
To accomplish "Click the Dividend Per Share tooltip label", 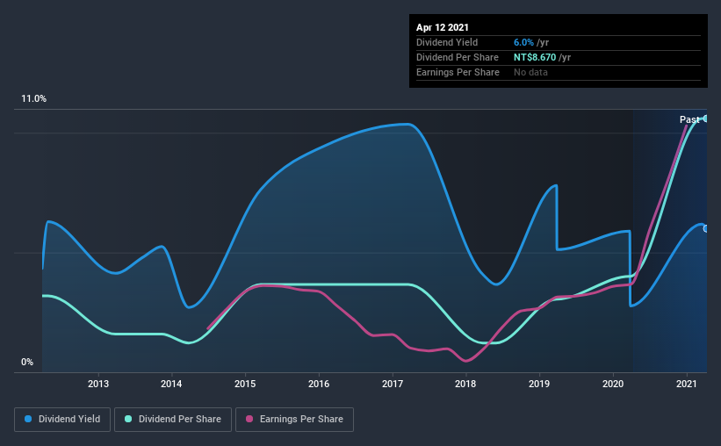I will click(x=457, y=57).
